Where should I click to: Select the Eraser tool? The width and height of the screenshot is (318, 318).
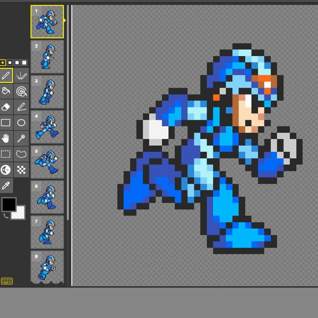point(7,107)
